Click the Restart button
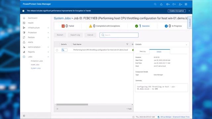The image size is (212, 119). (x=60, y=35)
